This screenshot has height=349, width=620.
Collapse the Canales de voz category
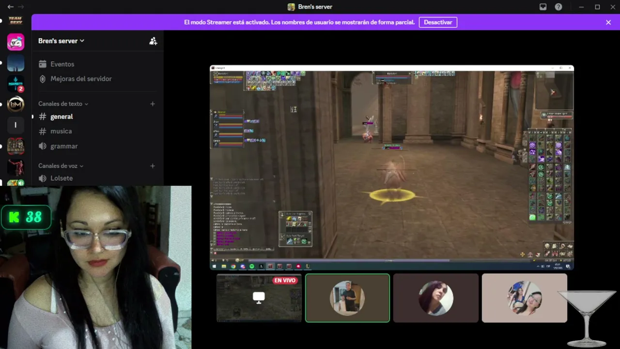coord(61,166)
